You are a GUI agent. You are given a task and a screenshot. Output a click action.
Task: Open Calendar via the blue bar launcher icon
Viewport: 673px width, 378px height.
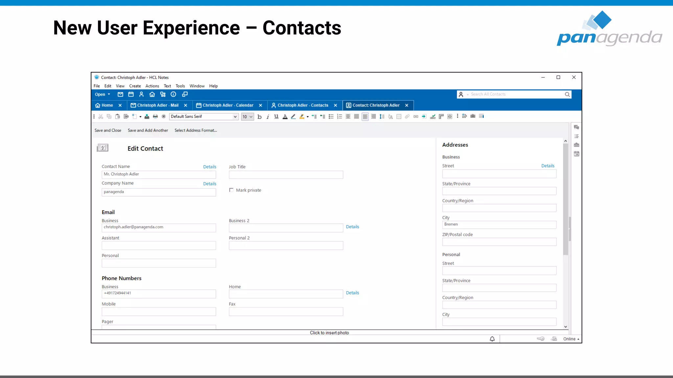(131, 94)
